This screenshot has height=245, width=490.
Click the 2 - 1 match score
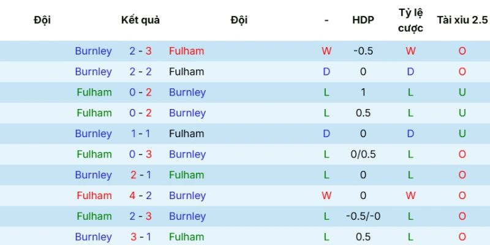point(140,175)
